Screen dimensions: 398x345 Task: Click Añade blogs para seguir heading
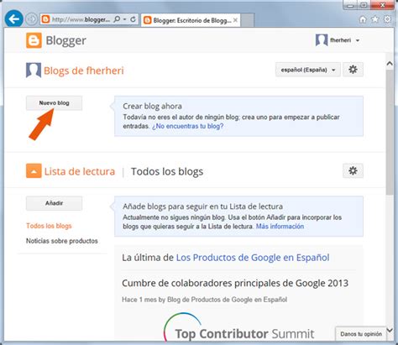pos(202,206)
